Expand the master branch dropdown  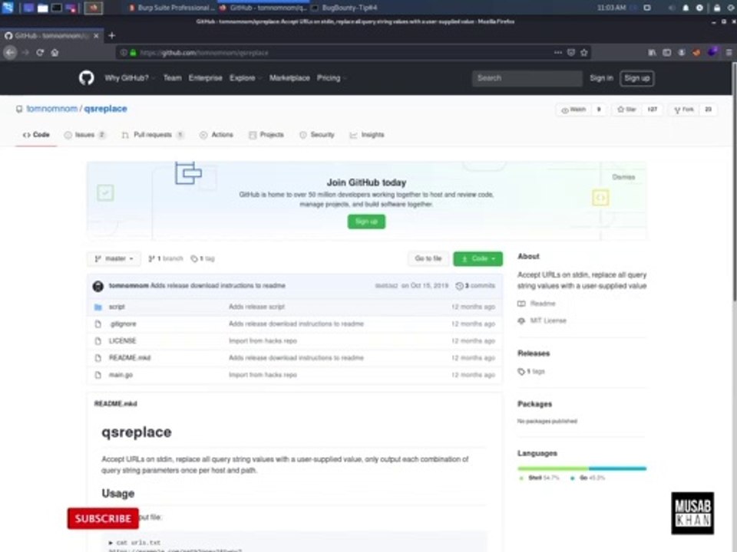[x=114, y=258]
